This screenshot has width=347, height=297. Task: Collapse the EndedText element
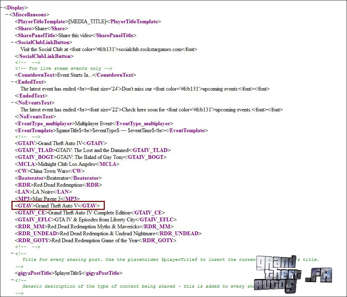(12, 82)
